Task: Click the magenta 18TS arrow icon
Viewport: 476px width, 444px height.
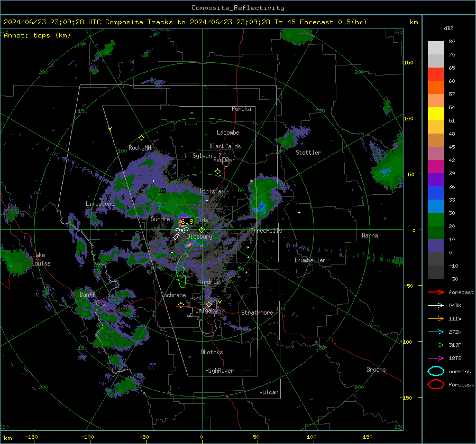Action: click(x=436, y=358)
